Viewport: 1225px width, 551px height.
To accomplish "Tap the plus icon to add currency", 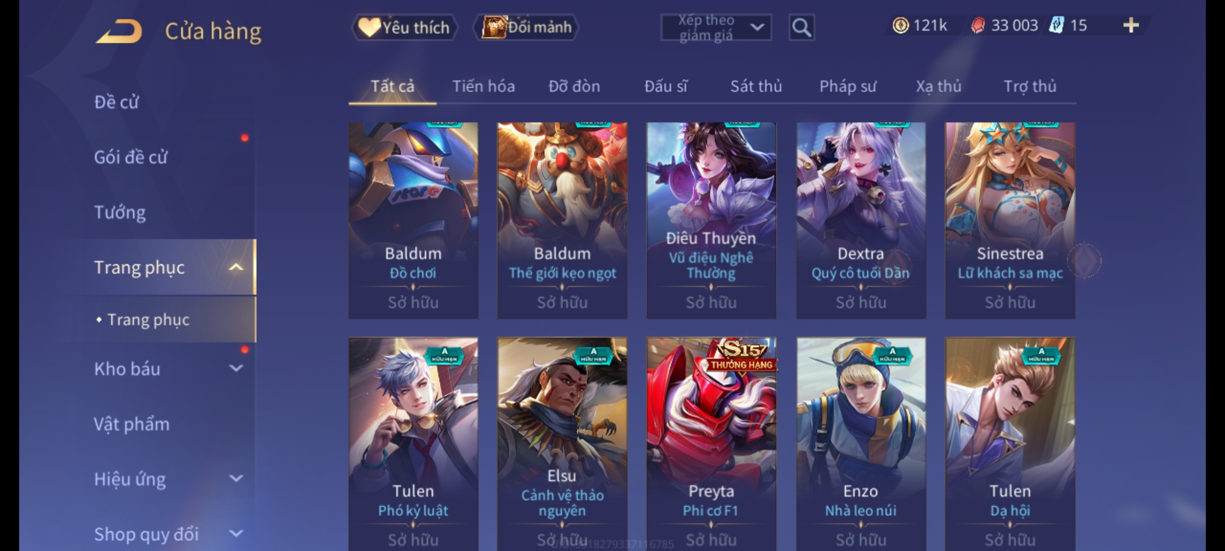I will pyautogui.click(x=1131, y=25).
